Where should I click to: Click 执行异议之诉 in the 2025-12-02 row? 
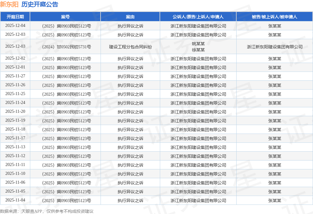click(130, 59)
